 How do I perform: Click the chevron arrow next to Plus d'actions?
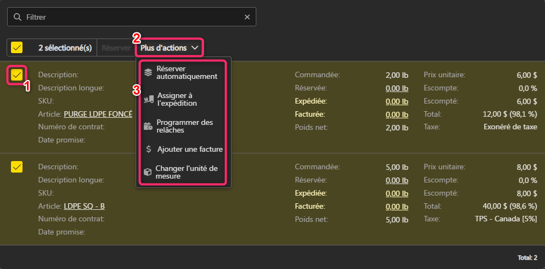[x=195, y=48]
